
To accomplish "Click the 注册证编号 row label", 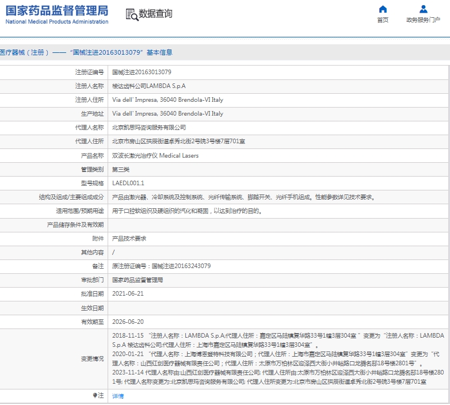I will [x=89, y=72].
